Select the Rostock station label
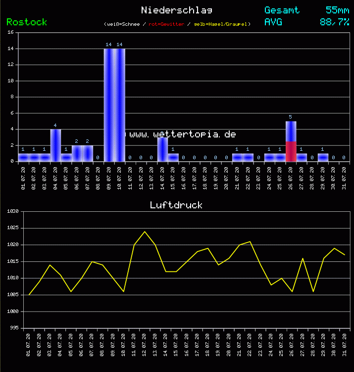Viewport: 354px width, 372px height. pos(27,22)
